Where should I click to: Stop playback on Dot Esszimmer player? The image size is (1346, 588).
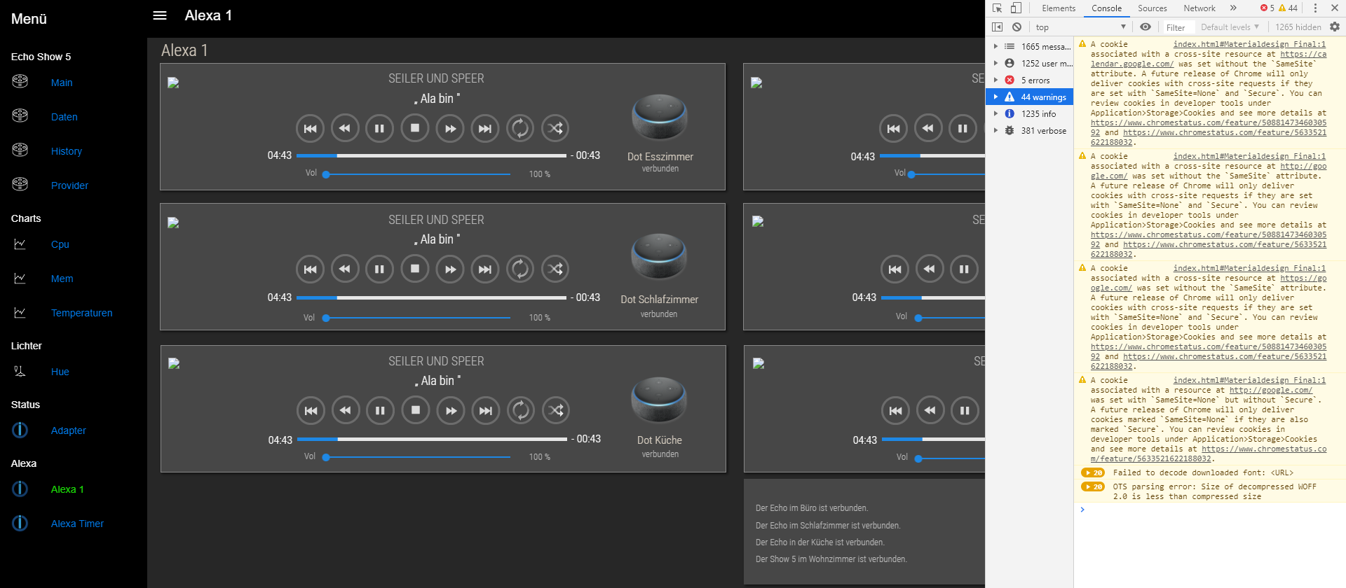(415, 128)
